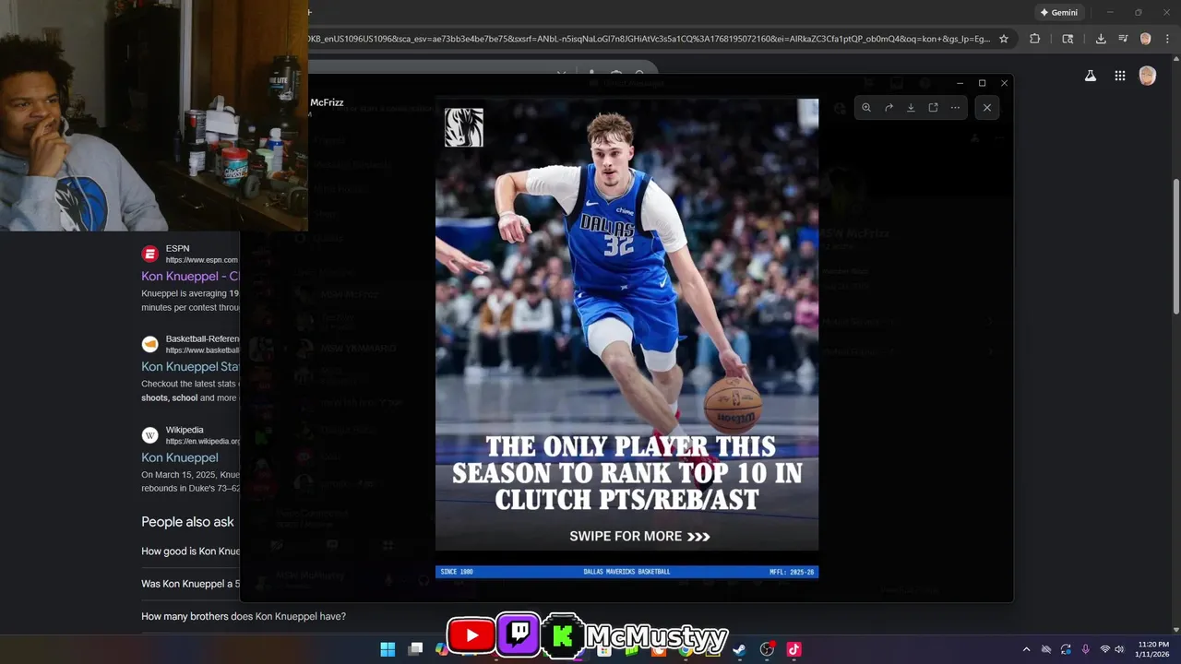
Task: Click the microphone icon in the system tray
Action: point(1085,649)
